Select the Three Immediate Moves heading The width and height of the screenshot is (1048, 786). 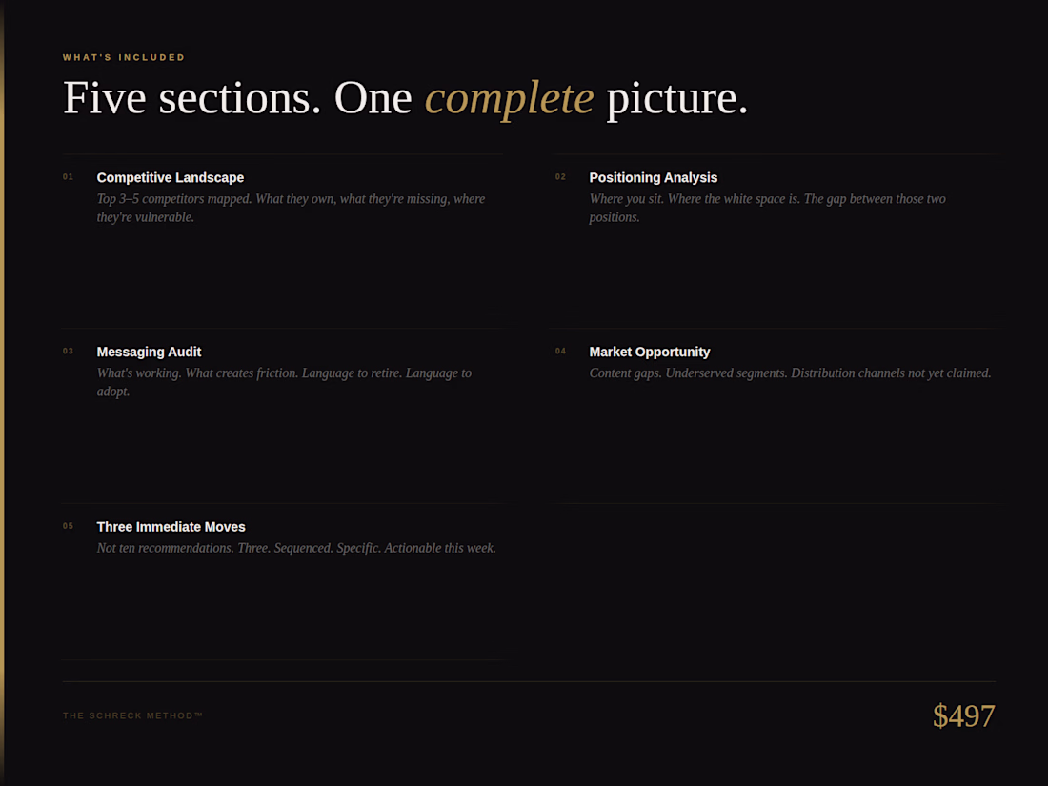pyautogui.click(x=171, y=527)
